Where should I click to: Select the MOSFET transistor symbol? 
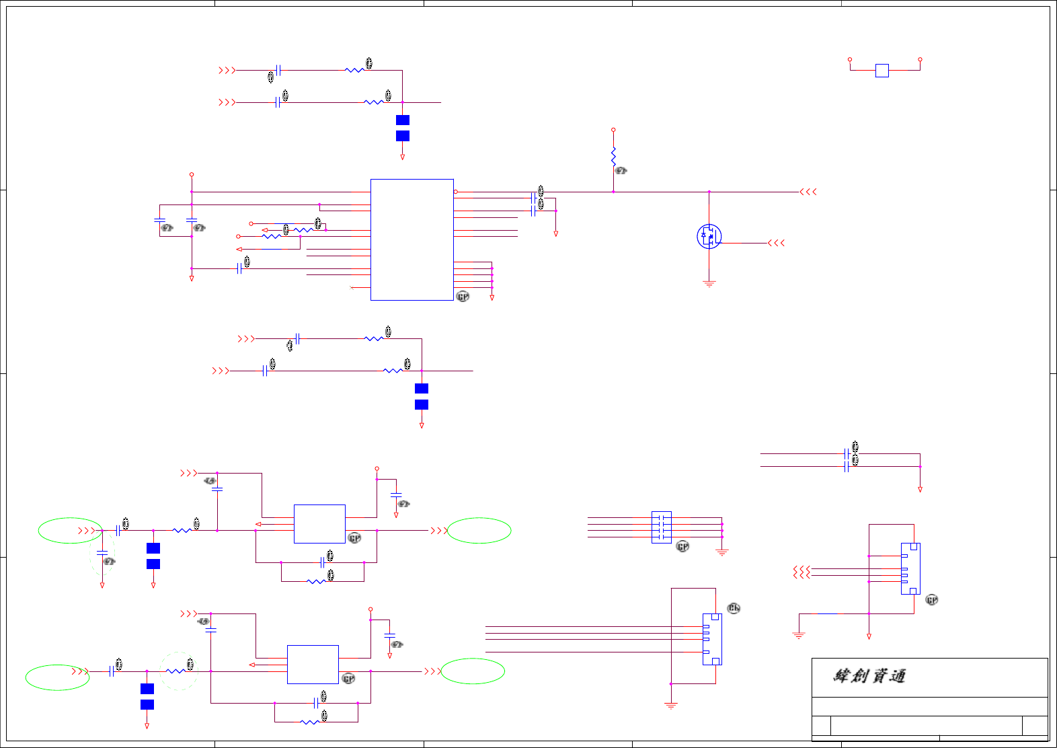pos(709,236)
